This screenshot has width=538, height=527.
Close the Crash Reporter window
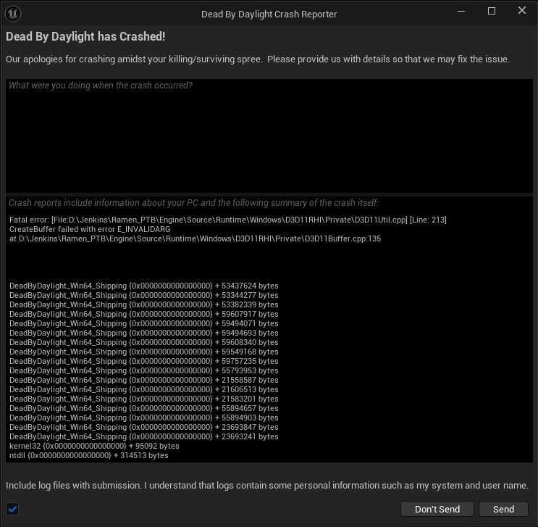522,12
